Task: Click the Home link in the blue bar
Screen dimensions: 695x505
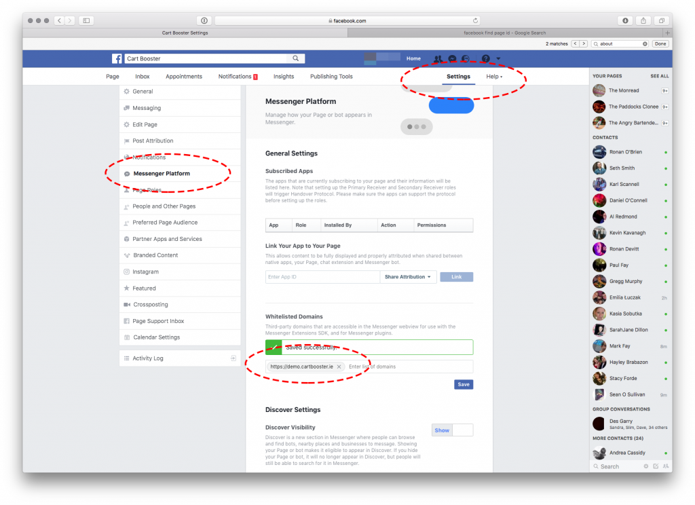Action: tap(413, 58)
